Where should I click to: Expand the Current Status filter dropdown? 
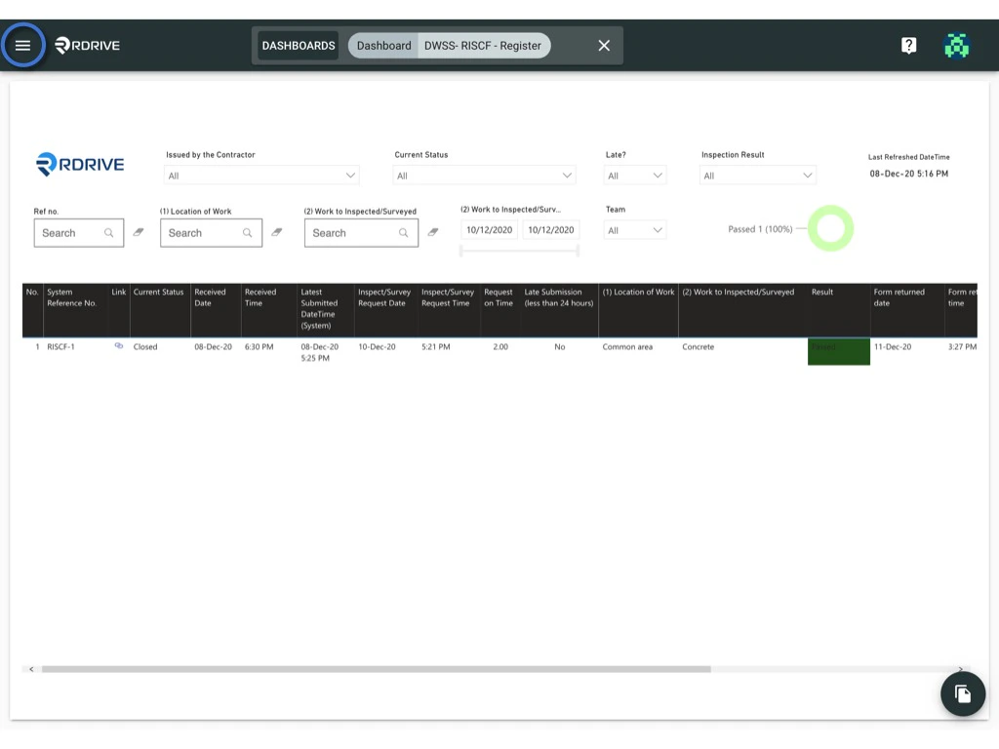point(484,176)
